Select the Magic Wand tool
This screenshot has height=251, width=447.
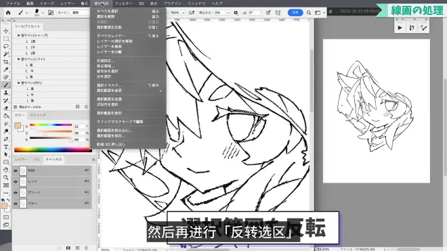pos(6,54)
